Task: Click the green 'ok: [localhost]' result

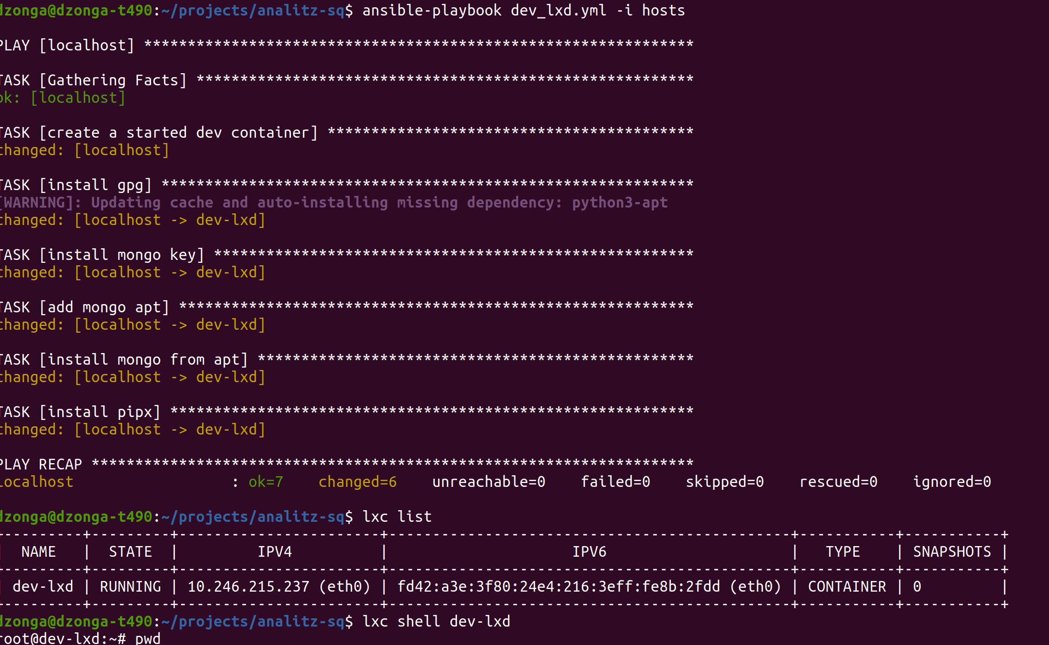Action: 63,97
